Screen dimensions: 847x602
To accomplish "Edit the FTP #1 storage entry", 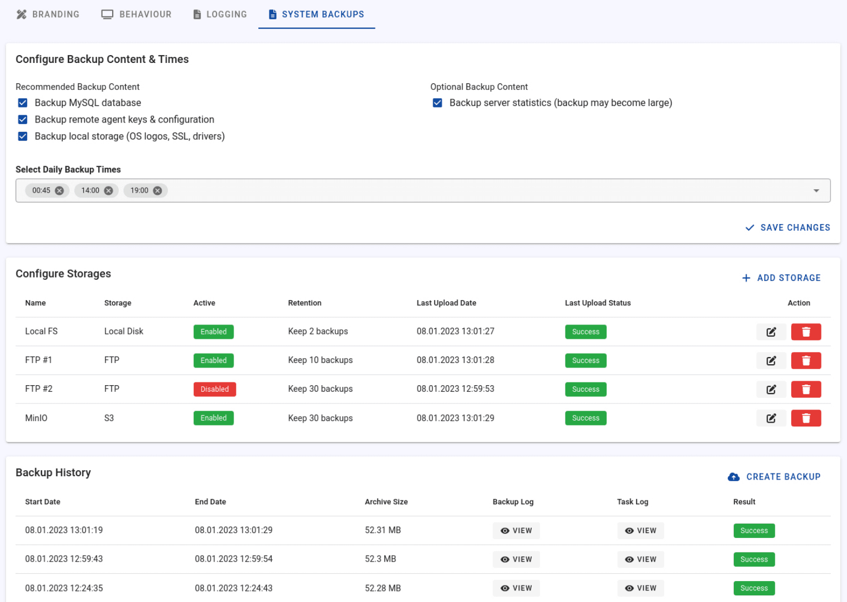I will [x=771, y=360].
